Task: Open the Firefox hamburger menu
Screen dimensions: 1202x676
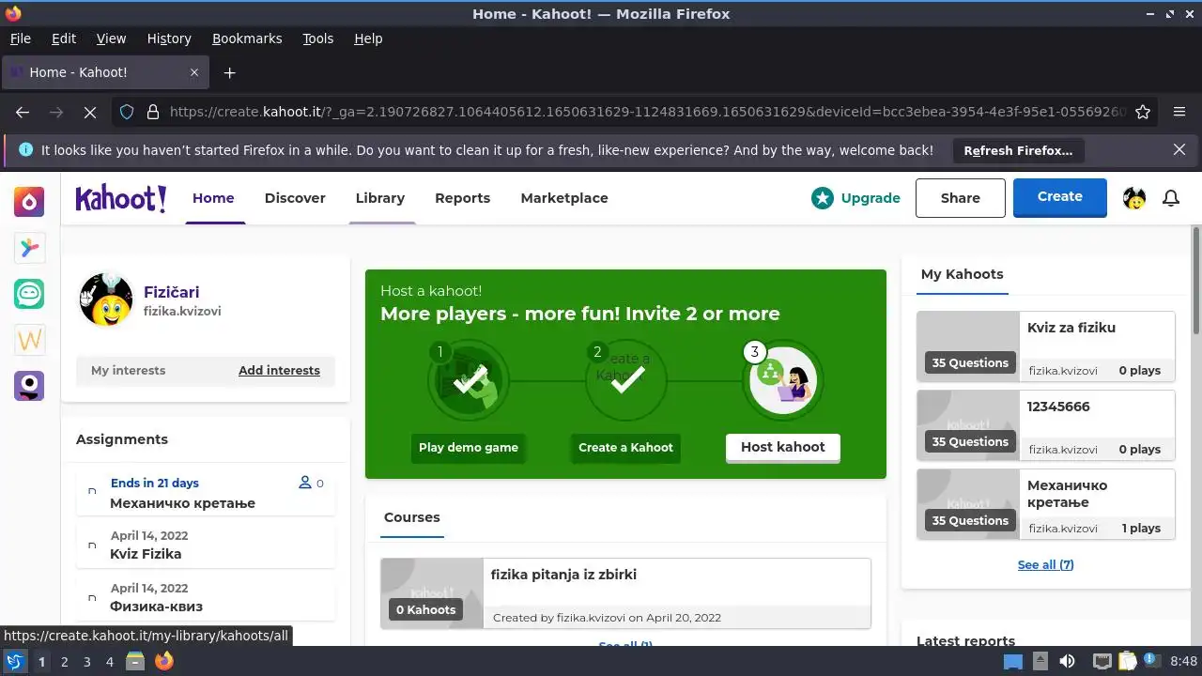Action: click(x=1179, y=112)
